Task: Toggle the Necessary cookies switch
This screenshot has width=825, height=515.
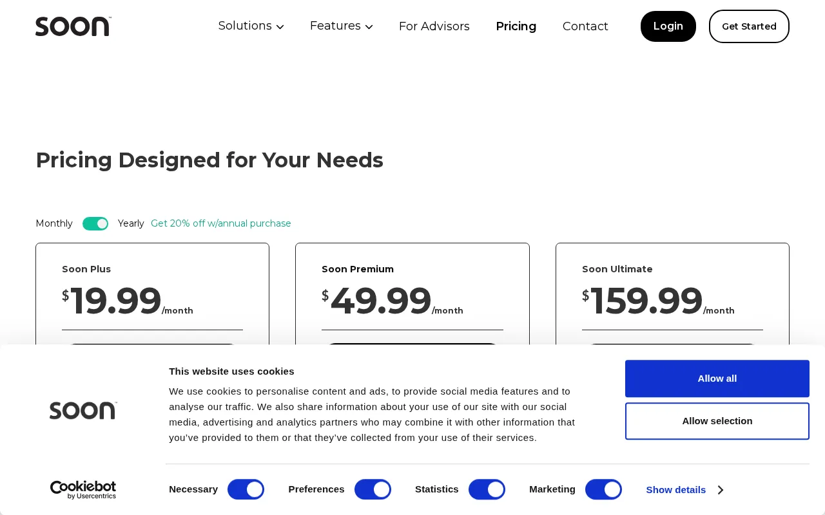Action: tap(246, 489)
